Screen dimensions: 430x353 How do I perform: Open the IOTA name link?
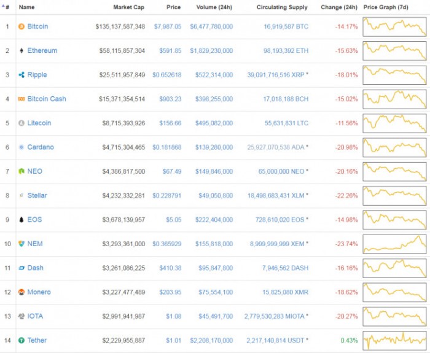pyautogui.click(x=35, y=316)
